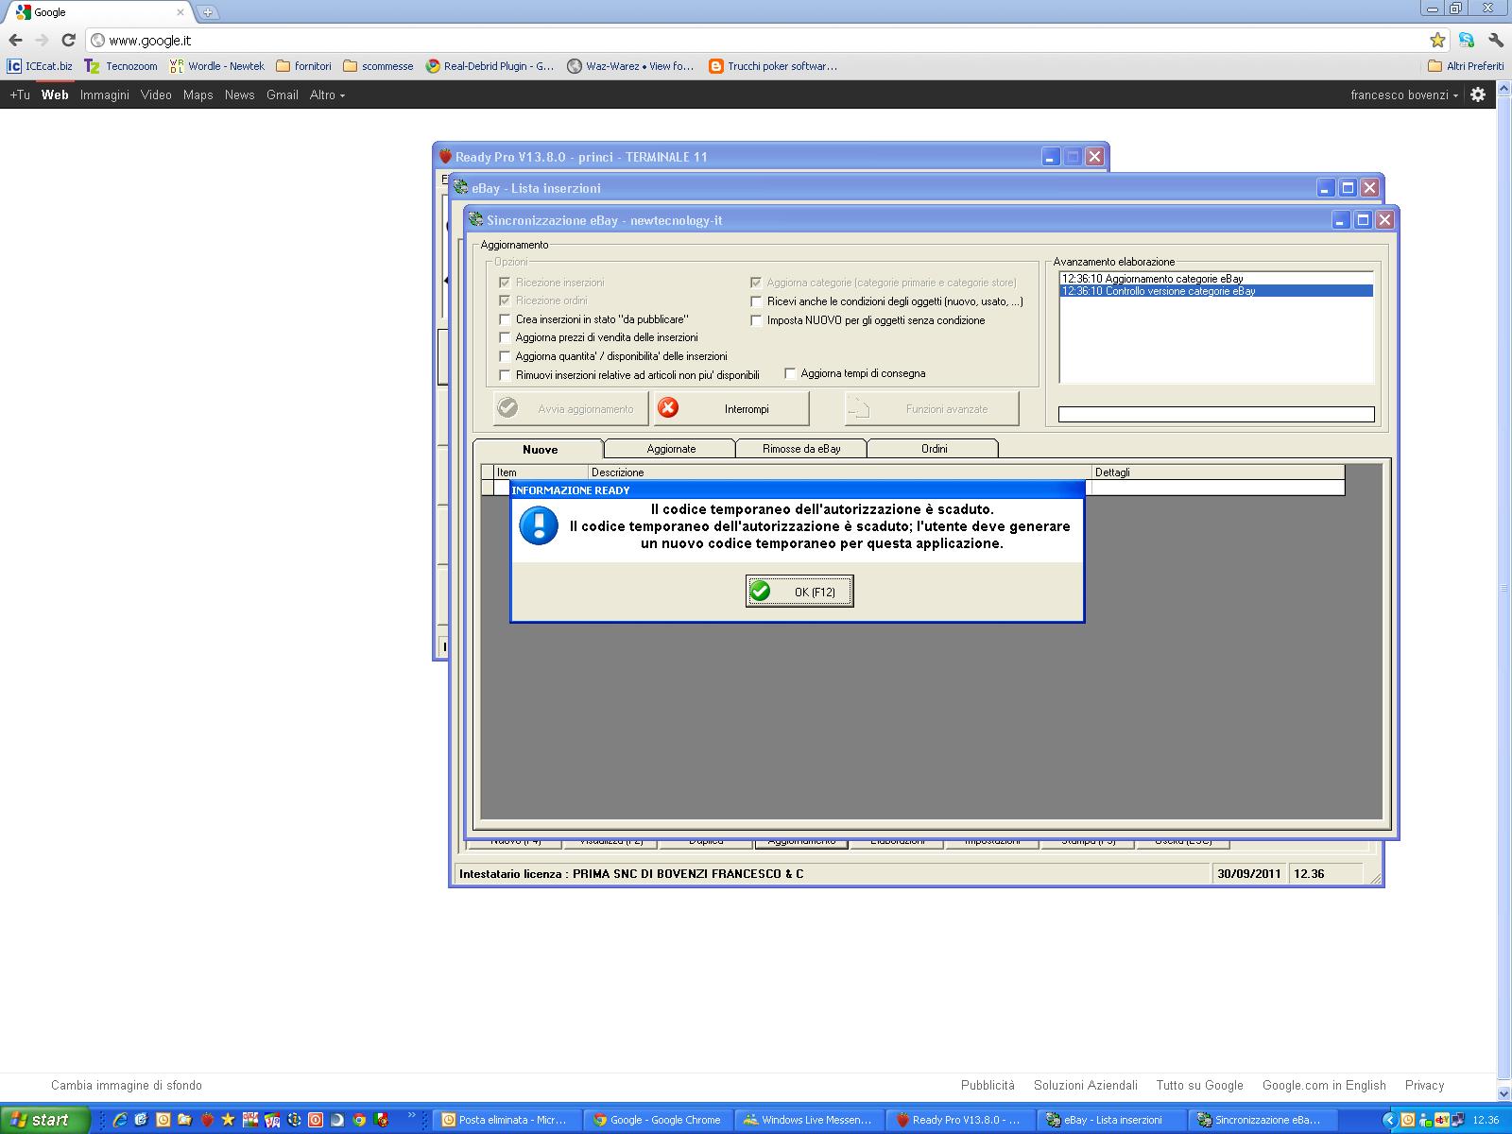Viewport: 1512px width, 1134px height.
Task: Expand the Altro dropdown menu
Action: pyautogui.click(x=327, y=94)
